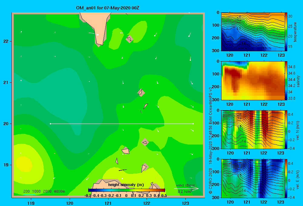Viewport: 303px width, 206px height.
Task: Click the "0.2 N/m" wind stress value
Action: click(x=184, y=192)
